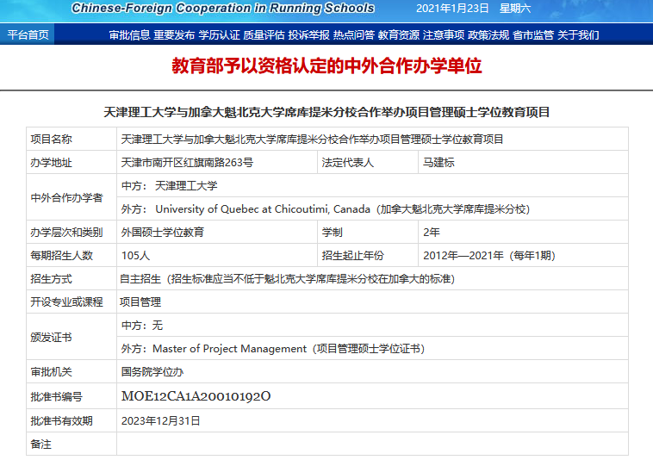
Task: Open the 热点问答 navigation link
Action: coord(354,35)
